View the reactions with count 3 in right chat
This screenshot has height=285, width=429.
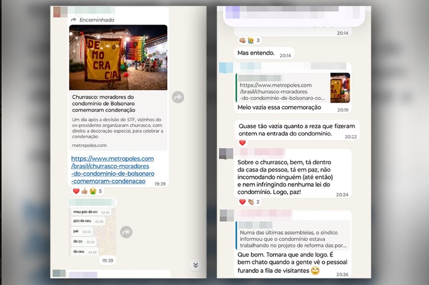click(x=249, y=40)
